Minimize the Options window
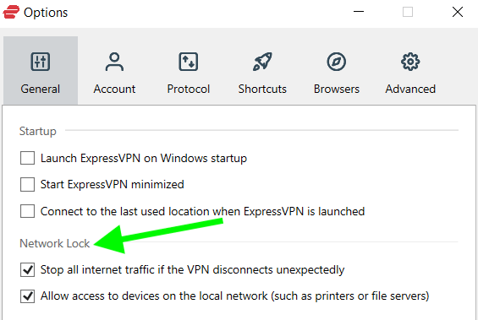This screenshot has height=320, width=478. point(359,12)
